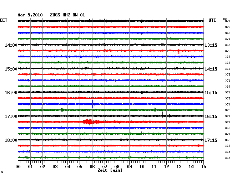Image resolution: width=232 pixels, height=176 pixels.
Task: Click the DC offset value 373
Action: click(228, 110)
